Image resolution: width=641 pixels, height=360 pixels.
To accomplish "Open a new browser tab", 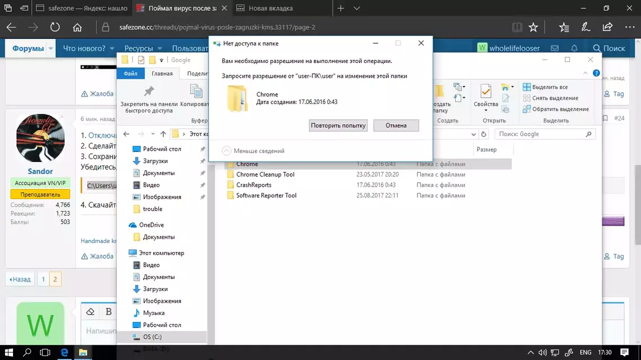I will coord(341,8).
